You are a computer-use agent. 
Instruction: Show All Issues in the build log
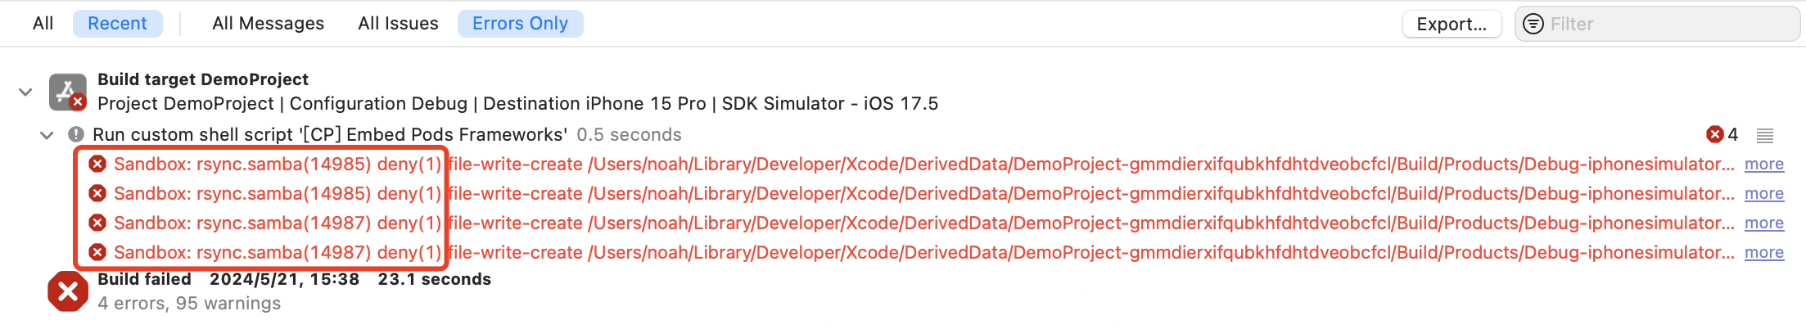click(x=398, y=24)
